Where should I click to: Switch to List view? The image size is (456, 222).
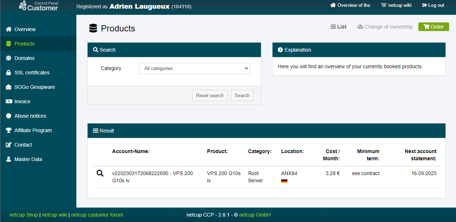(x=338, y=27)
